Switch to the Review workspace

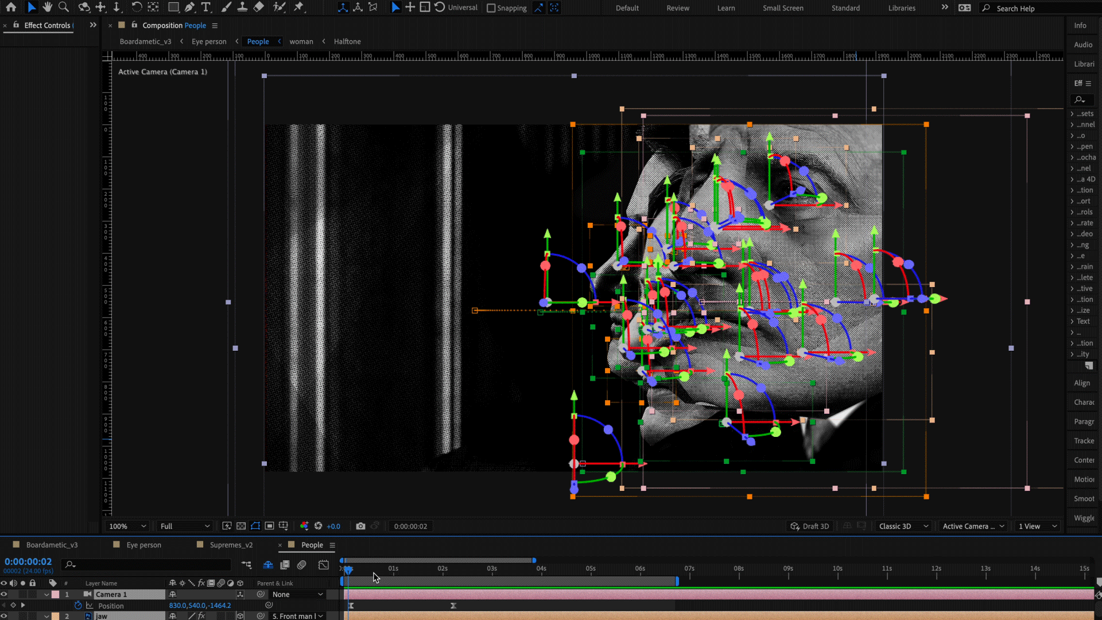678,8
